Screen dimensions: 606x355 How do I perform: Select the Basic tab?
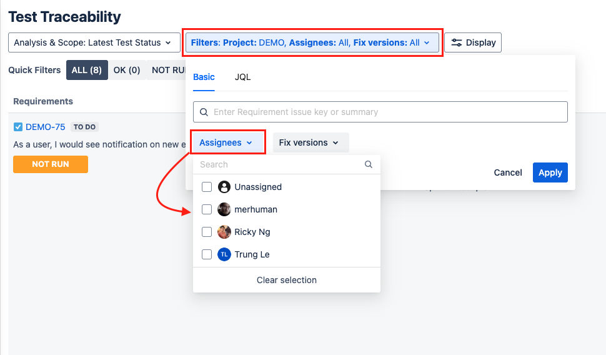coord(204,77)
